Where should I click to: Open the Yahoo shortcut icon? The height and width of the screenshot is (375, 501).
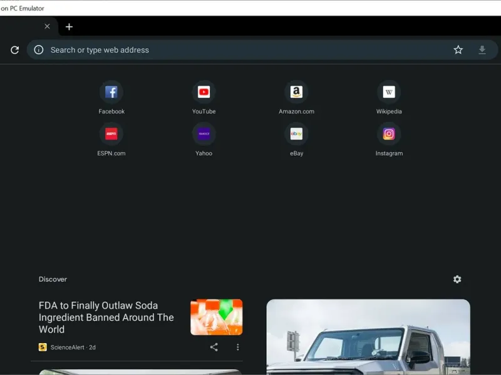pyautogui.click(x=204, y=134)
